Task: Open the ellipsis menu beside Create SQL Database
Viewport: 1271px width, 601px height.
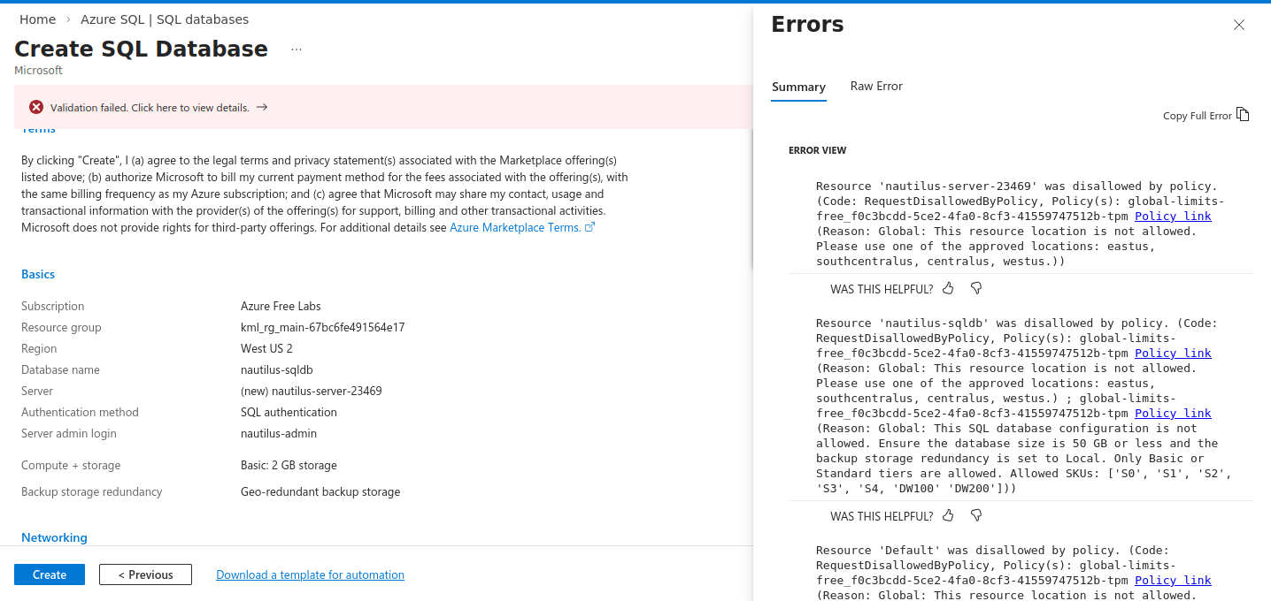Action: tap(297, 49)
